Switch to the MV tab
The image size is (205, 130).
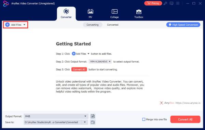tap(90, 14)
